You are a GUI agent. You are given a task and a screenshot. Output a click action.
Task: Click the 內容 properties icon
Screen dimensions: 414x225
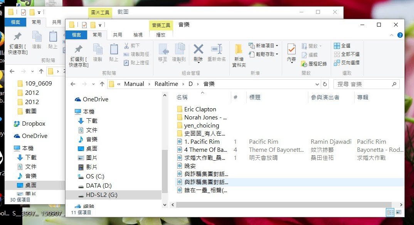(x=291, y=49)
